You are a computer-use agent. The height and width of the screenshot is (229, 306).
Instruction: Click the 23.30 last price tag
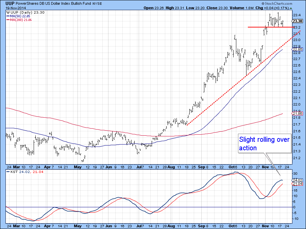[297, 21]
